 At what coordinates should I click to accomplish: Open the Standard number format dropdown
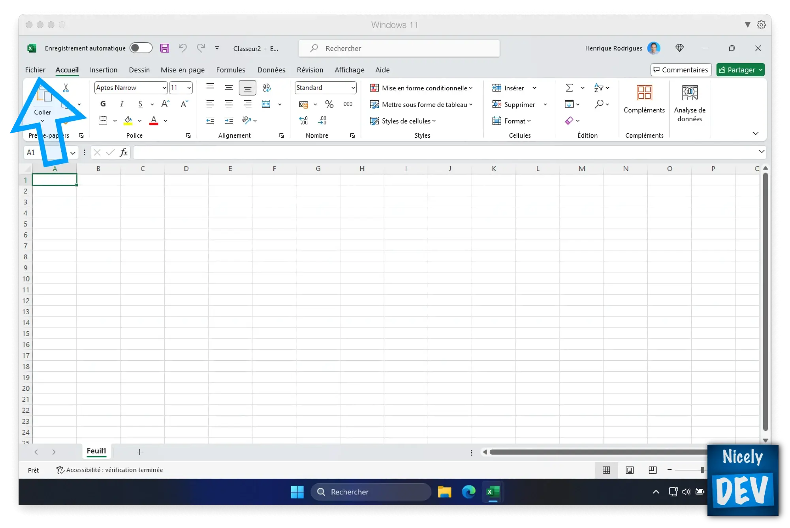click(353, 88)
